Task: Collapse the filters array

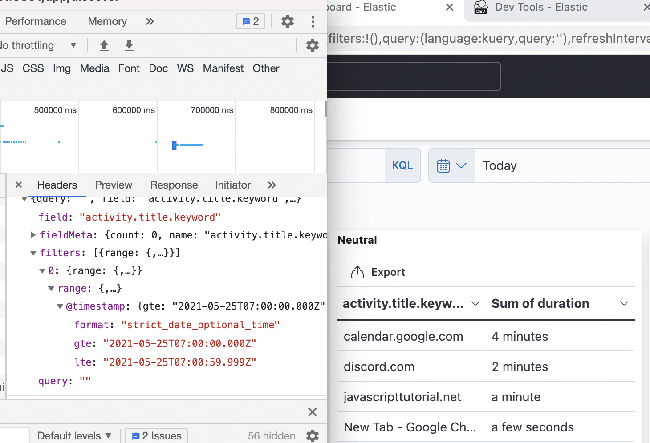Action: (33, 253)
